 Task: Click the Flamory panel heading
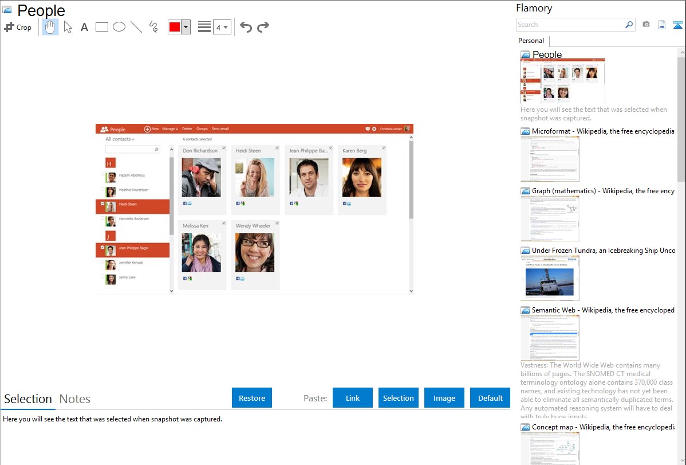click(x=534, y=8)
